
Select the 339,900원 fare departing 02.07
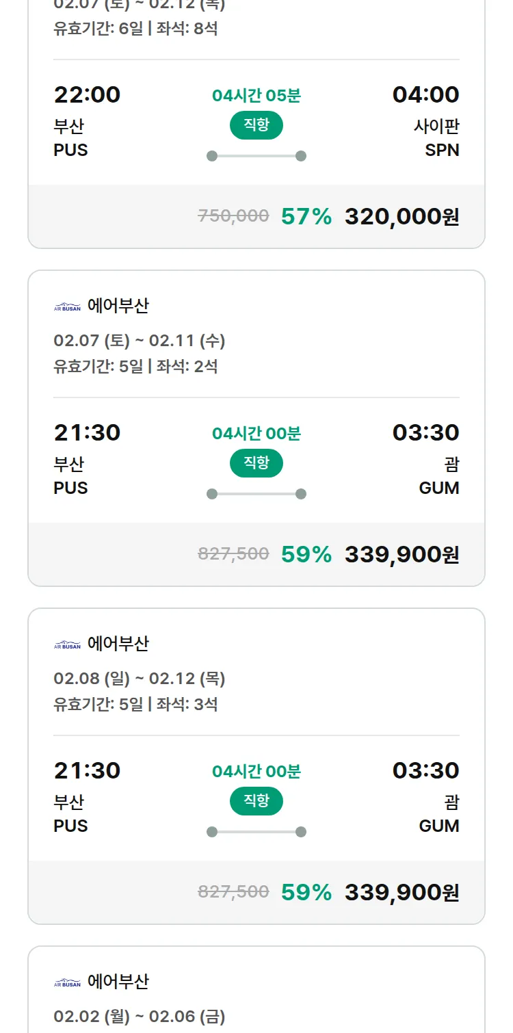point(402,554)
